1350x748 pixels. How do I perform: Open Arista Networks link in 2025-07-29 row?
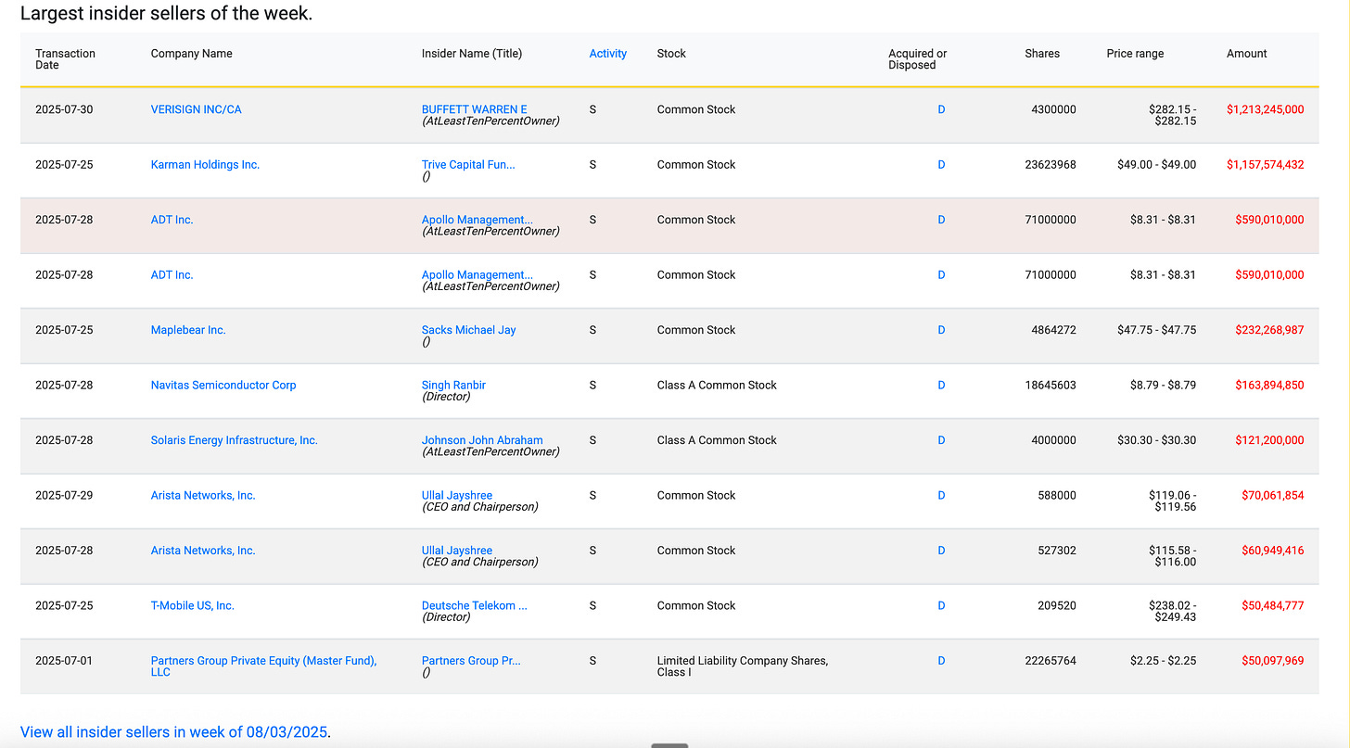203,496
